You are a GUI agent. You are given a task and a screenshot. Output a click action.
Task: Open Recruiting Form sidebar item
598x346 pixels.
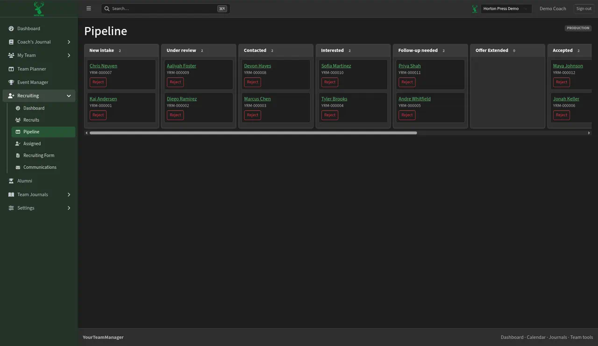pos(43,155)
